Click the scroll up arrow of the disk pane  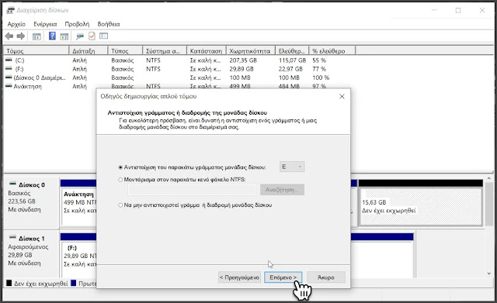coord(488,179)
